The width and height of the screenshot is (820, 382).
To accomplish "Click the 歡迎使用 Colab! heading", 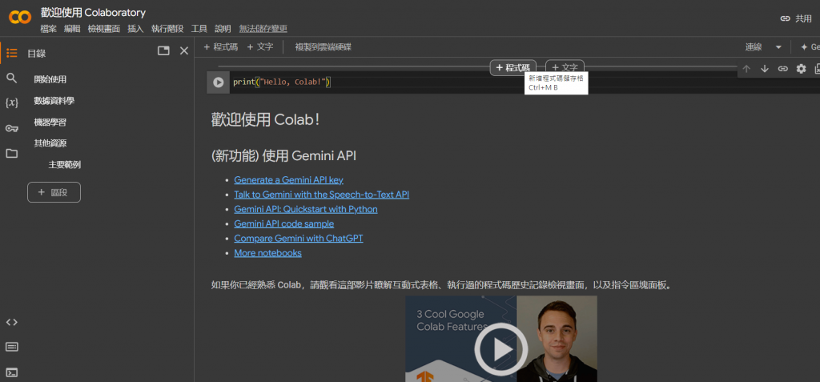I will [x=266, y=119].
